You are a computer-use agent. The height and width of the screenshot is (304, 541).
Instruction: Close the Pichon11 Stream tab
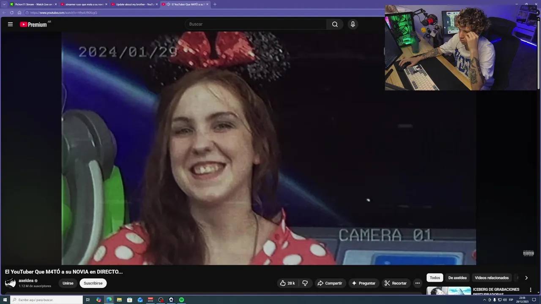point(55,4)
